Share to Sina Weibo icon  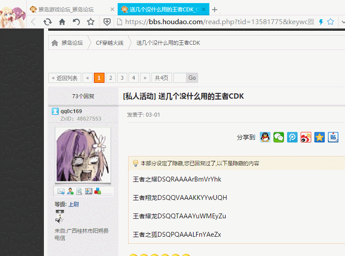point(306,137)
